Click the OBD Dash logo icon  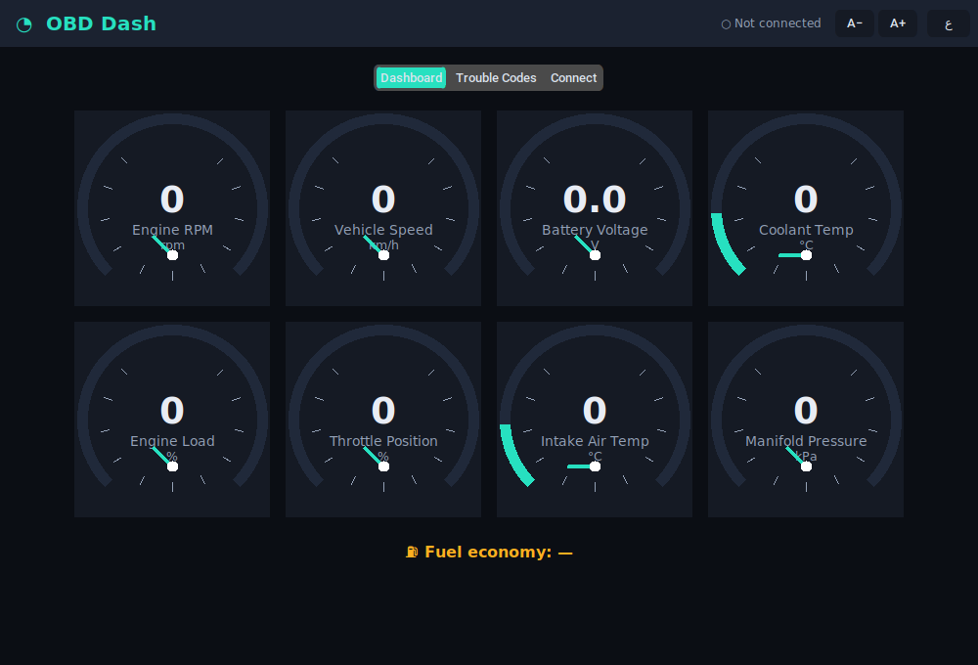tap(23, 24)
